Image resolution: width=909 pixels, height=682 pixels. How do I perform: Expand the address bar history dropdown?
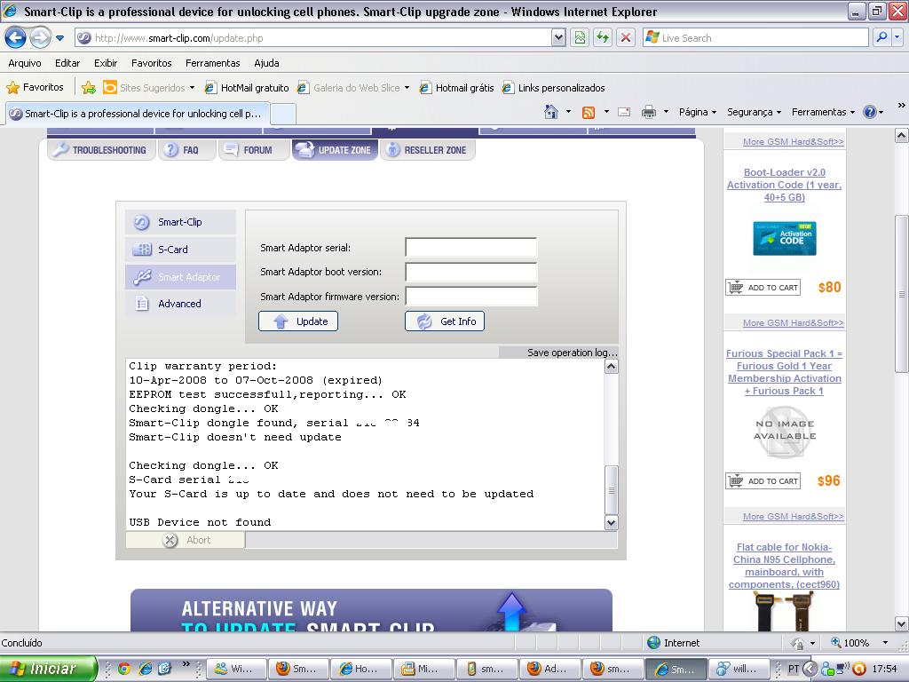pyautogui.click(x=558, y=38)
